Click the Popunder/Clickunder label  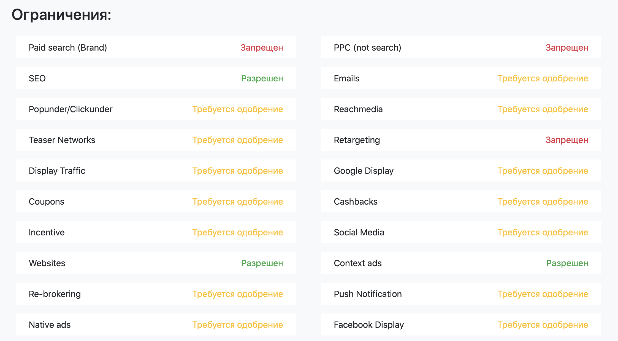(x=71, y=109)
